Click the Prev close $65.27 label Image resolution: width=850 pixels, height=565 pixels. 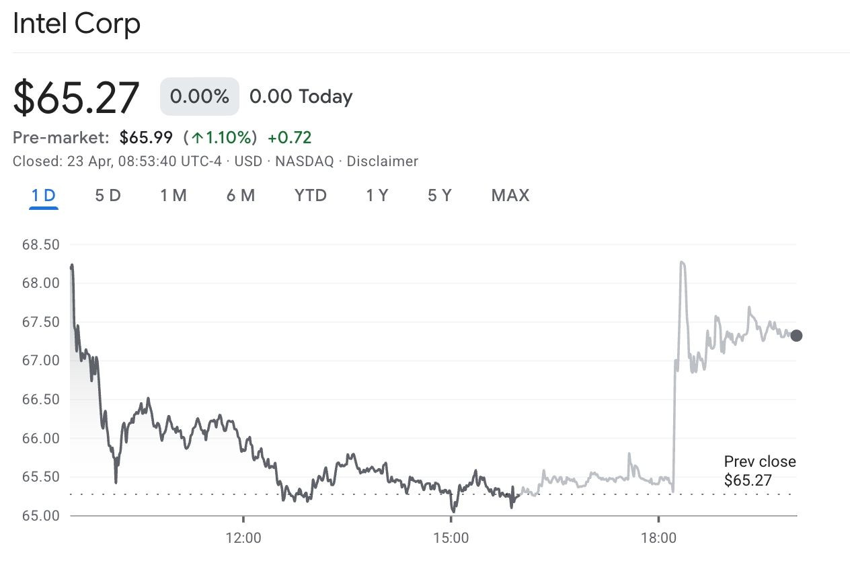759,471
